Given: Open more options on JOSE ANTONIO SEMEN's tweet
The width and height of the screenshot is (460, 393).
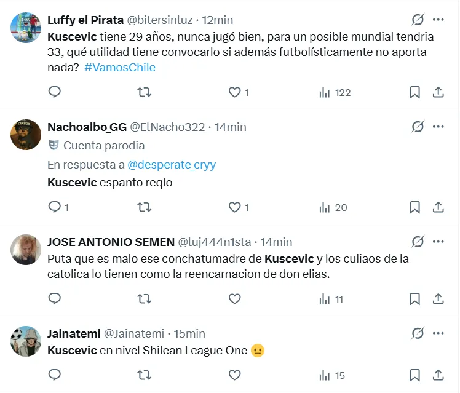Looking at the screenshot, I should pyautogui.click(x=438, y=242).
